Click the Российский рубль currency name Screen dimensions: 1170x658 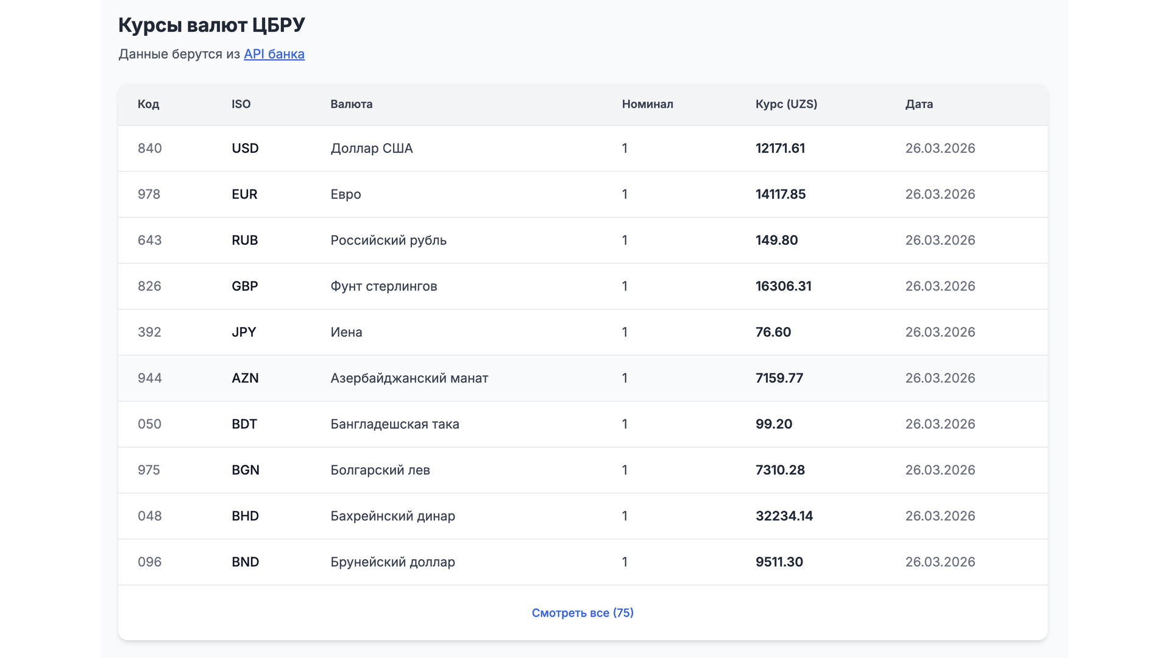388,241
